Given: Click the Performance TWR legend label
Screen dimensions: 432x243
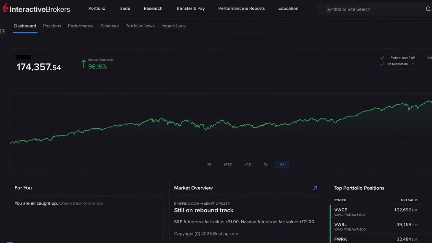Looking at the screenshot, I should [402, 57].
